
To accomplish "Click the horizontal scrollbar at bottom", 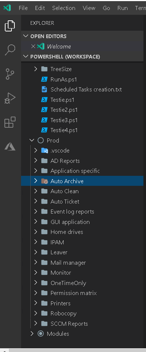I will tap(77, 350).
